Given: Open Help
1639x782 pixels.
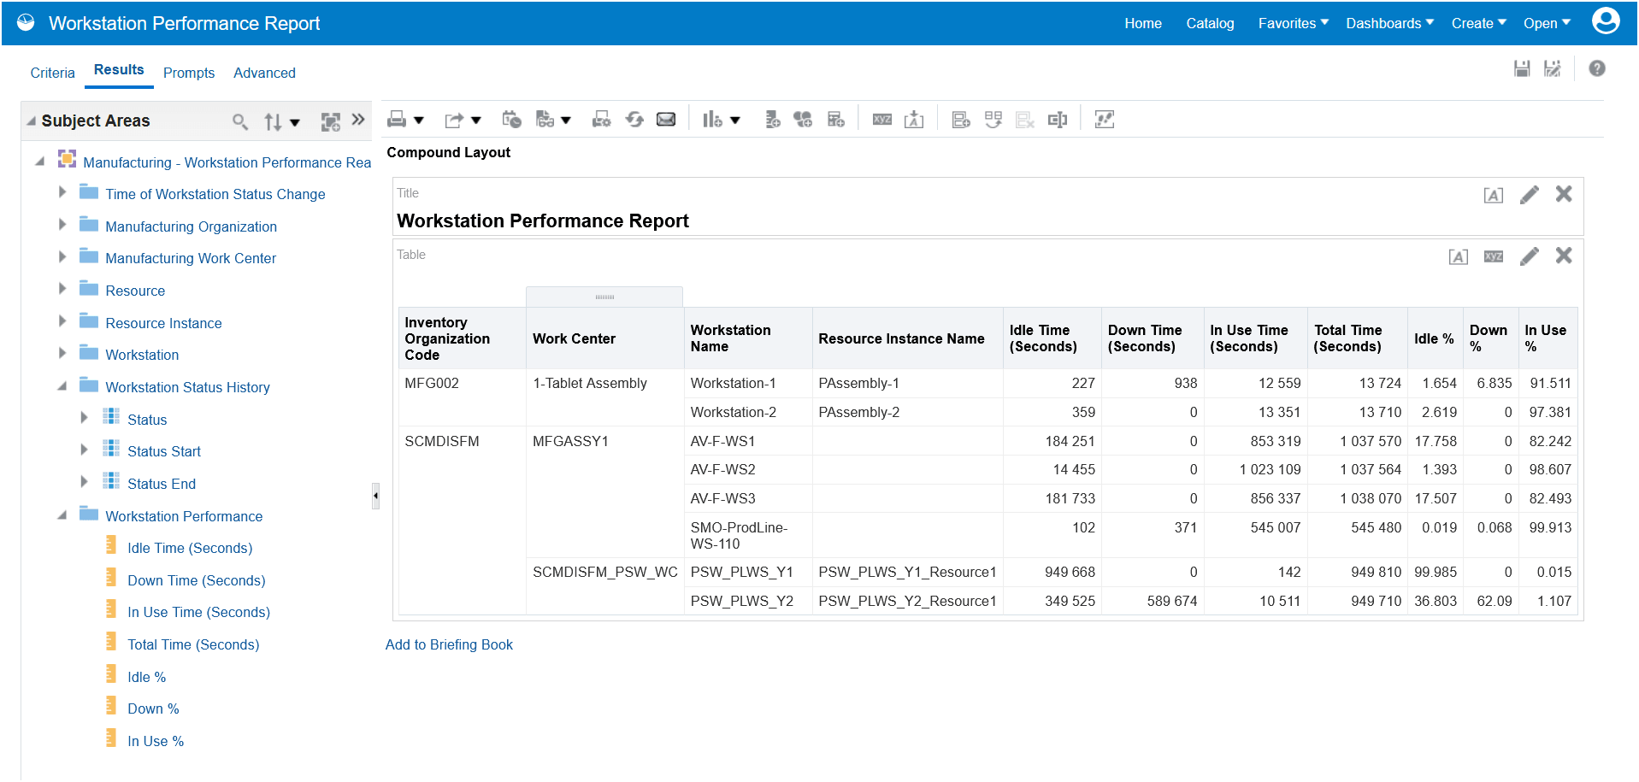Looking at the screenshot, I should click(x=1596, y=68).
